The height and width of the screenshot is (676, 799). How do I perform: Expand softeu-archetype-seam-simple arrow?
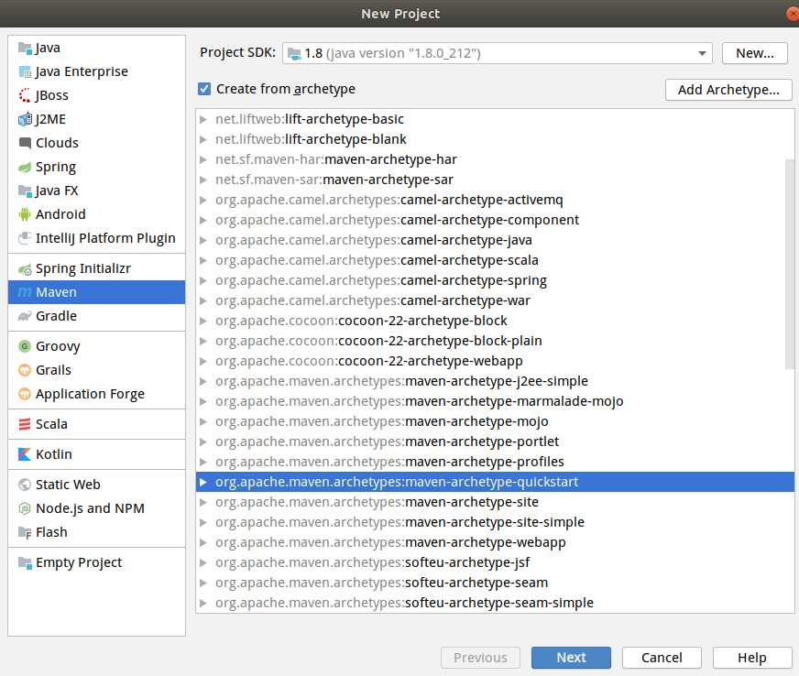[x=203, y=603]
